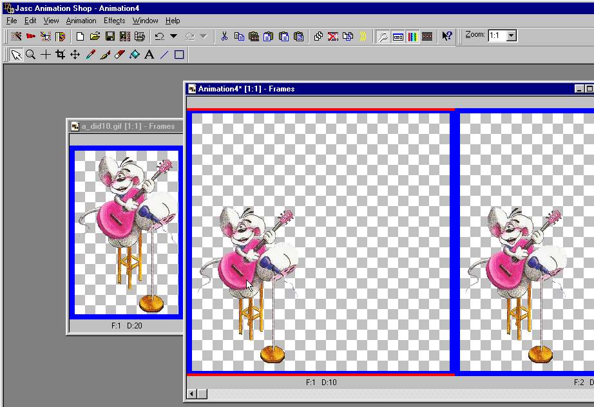The height and width of the screenshot is (407, 594).
Task: Click the View Animation filmstrip icon
Action: pyautogui.click(x=427, y=37)
